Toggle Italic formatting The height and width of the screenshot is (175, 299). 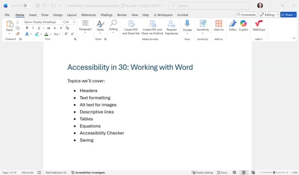(33, 28)
